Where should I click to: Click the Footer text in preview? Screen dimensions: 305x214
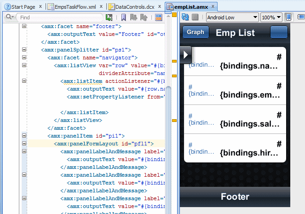coord(235,197)
